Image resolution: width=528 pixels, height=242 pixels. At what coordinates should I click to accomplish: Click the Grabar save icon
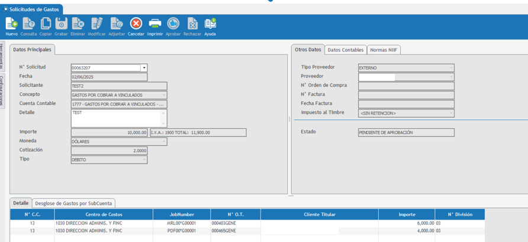(62, 24)
